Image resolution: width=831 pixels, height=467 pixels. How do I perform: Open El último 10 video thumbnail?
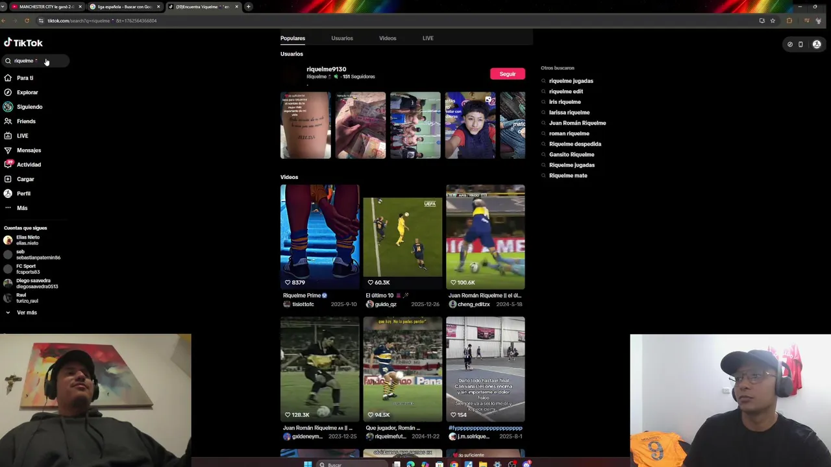pos(403,237)
